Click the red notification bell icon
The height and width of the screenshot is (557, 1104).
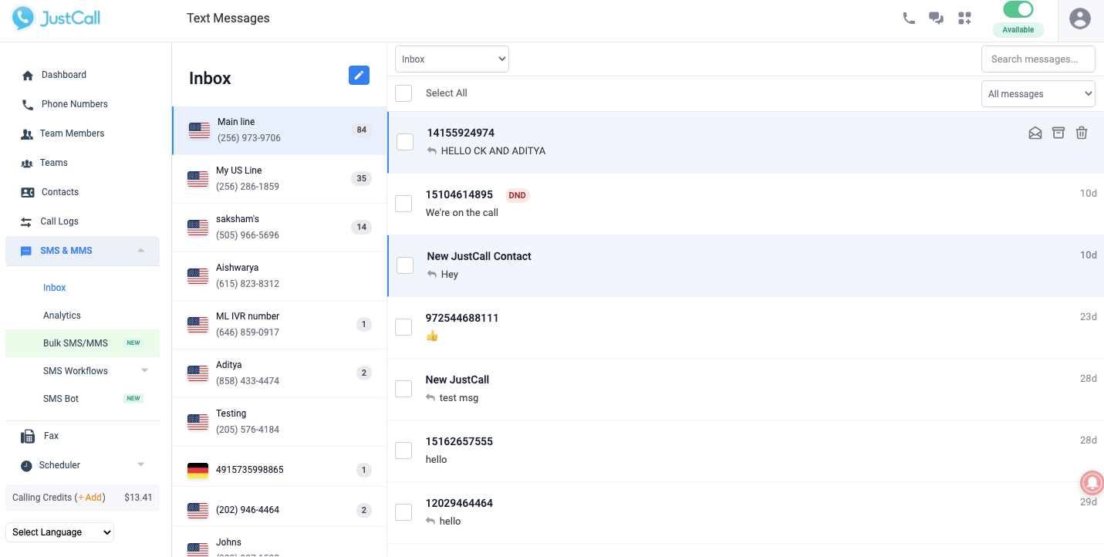tap(1092, 482)
